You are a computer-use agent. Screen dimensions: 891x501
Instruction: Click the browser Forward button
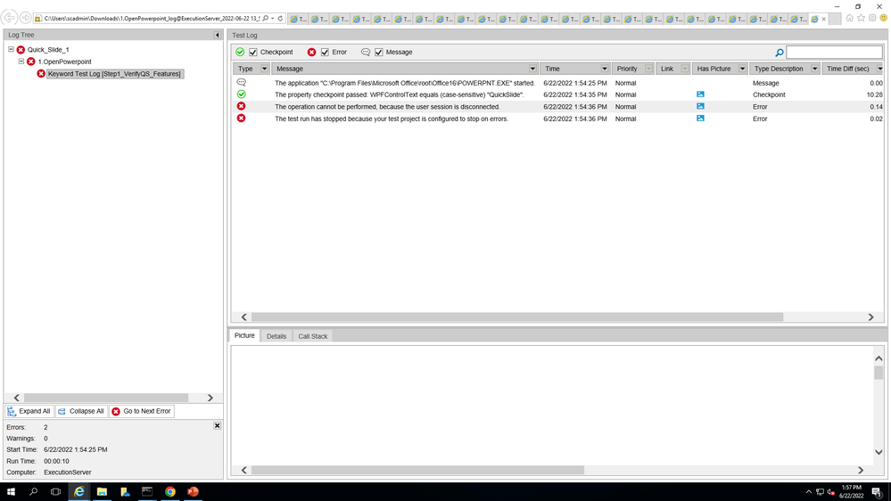[25, 18]
